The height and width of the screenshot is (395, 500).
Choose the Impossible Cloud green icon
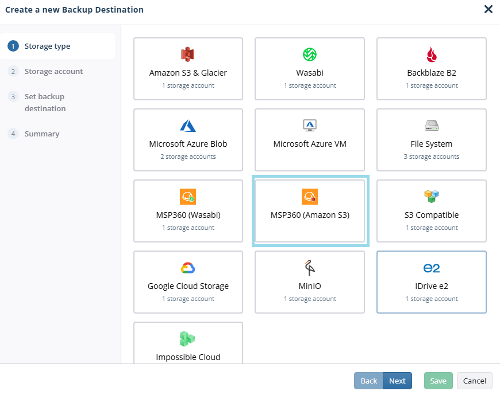(x=187, y=339)
